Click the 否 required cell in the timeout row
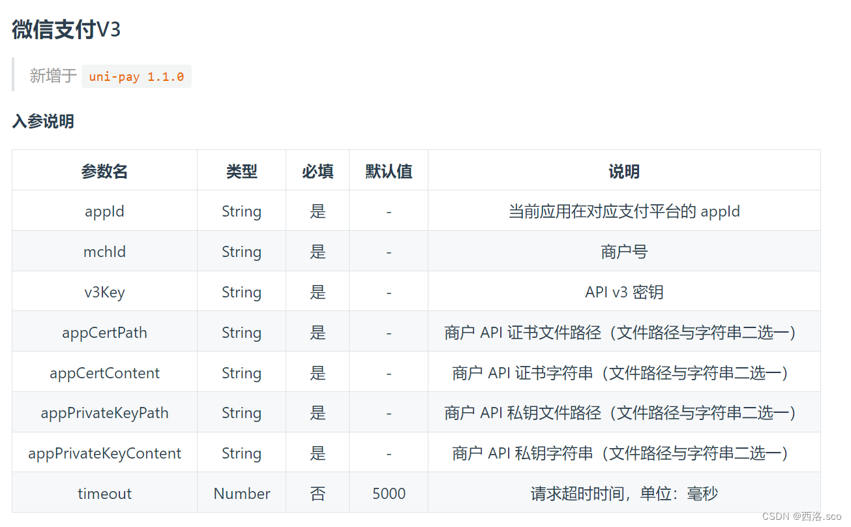This screenshot has width=851, height=527. click(x=318, y=494)
